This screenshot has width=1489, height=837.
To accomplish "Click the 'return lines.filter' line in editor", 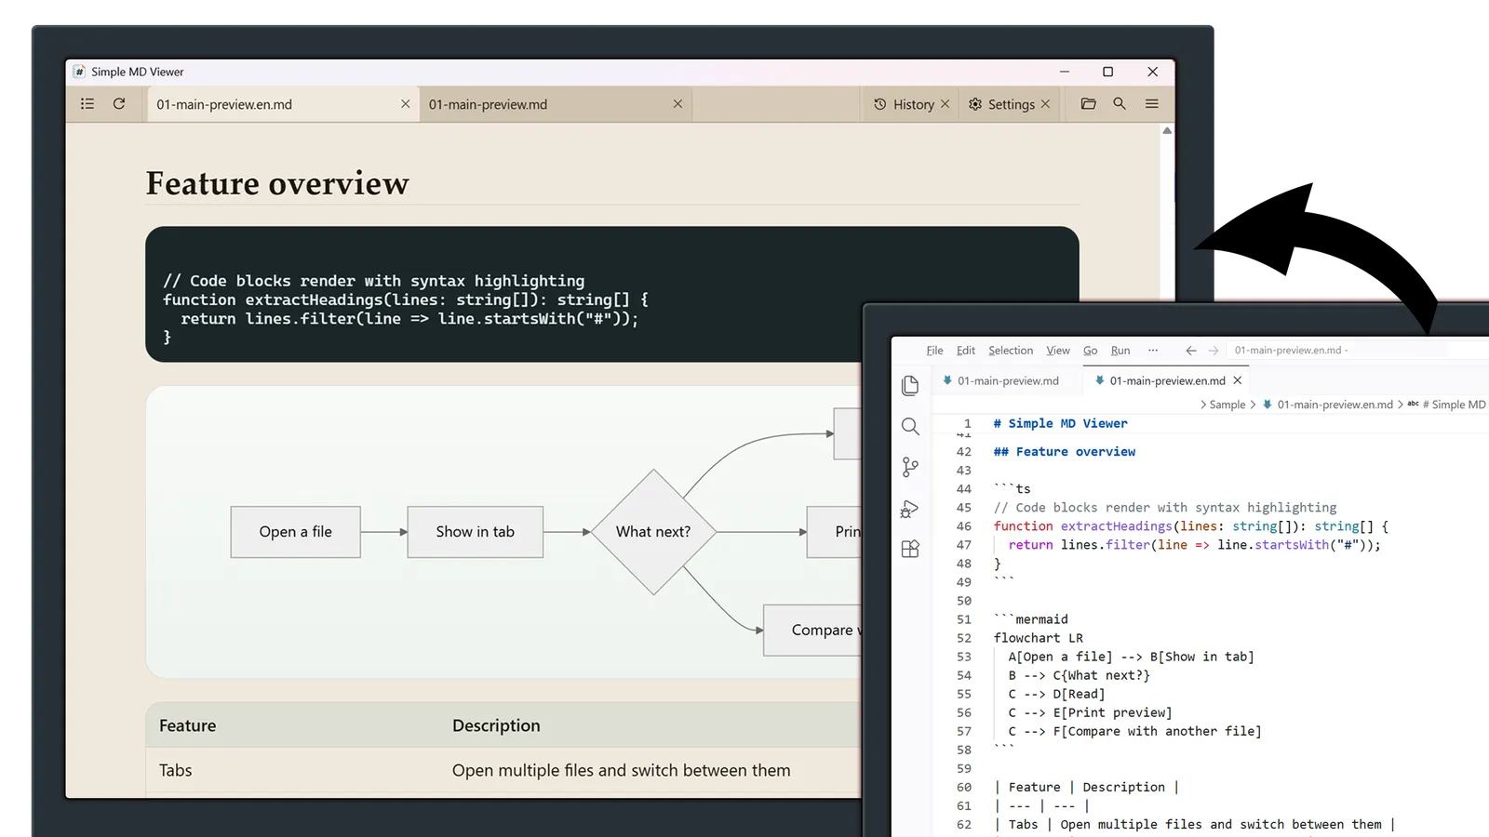I will point(1194,545).
